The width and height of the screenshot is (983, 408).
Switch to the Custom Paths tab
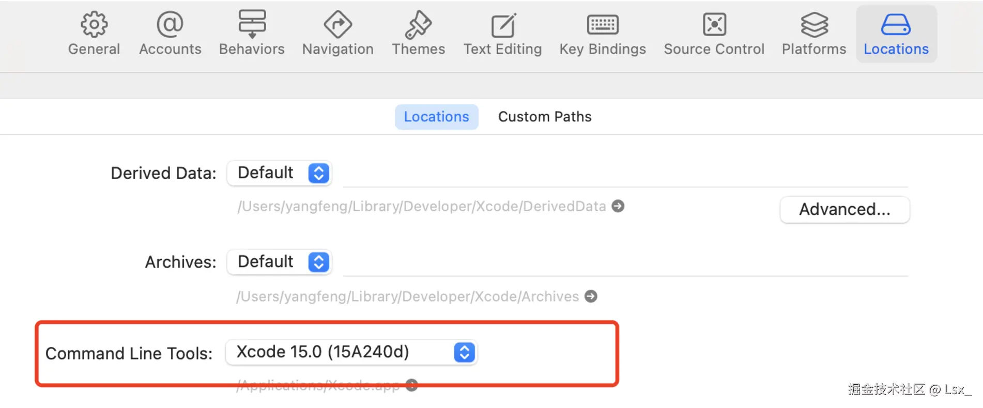tap(545, 117)
